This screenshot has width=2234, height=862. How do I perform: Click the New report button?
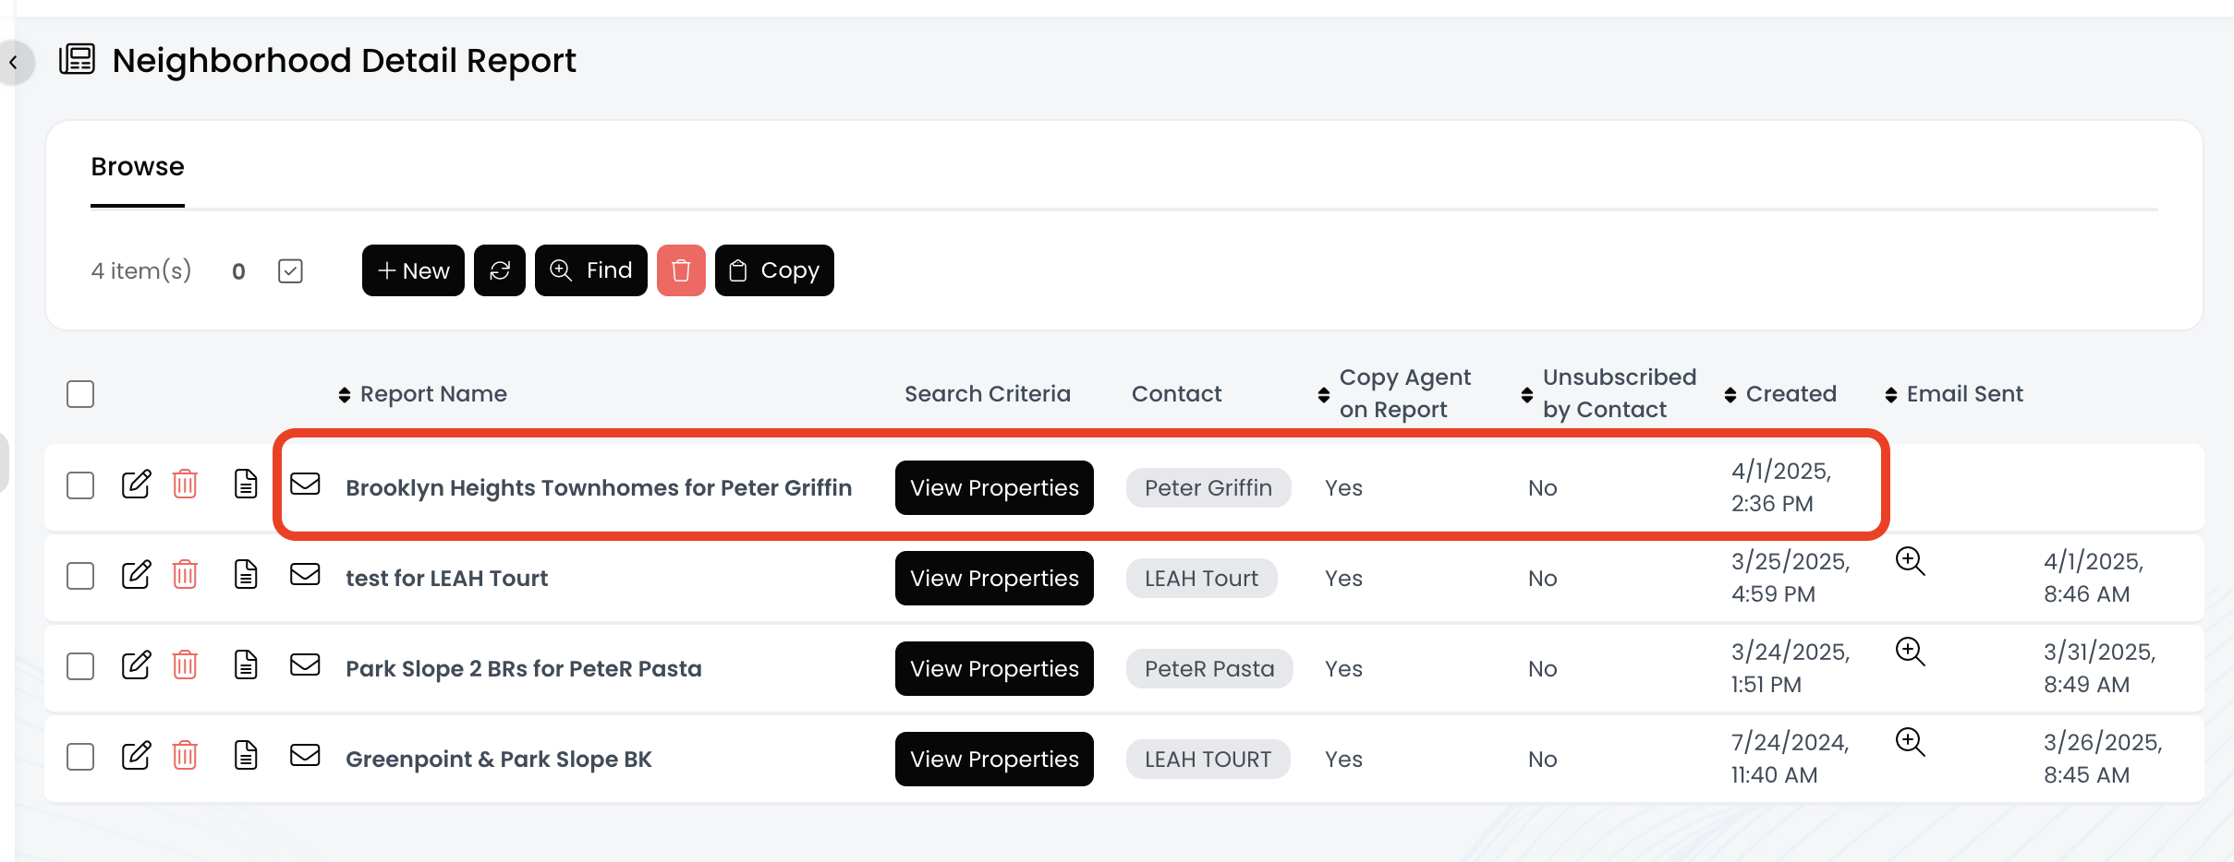tap(413, 270)
